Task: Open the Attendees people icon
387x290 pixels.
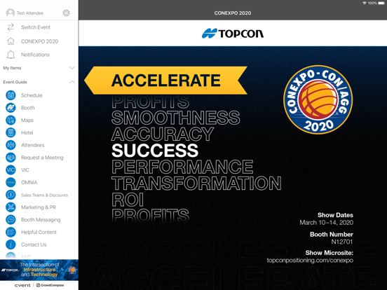Action: 11,145
